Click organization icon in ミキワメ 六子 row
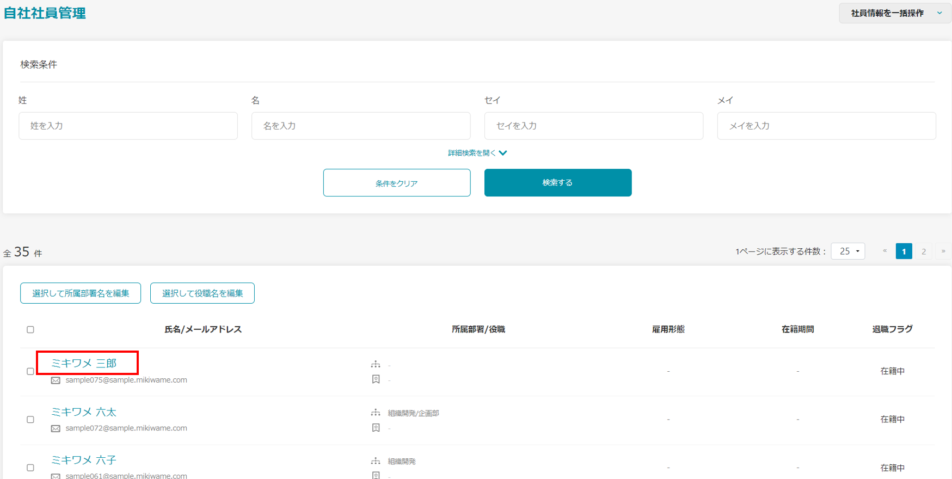 click(x=376, y=461)
